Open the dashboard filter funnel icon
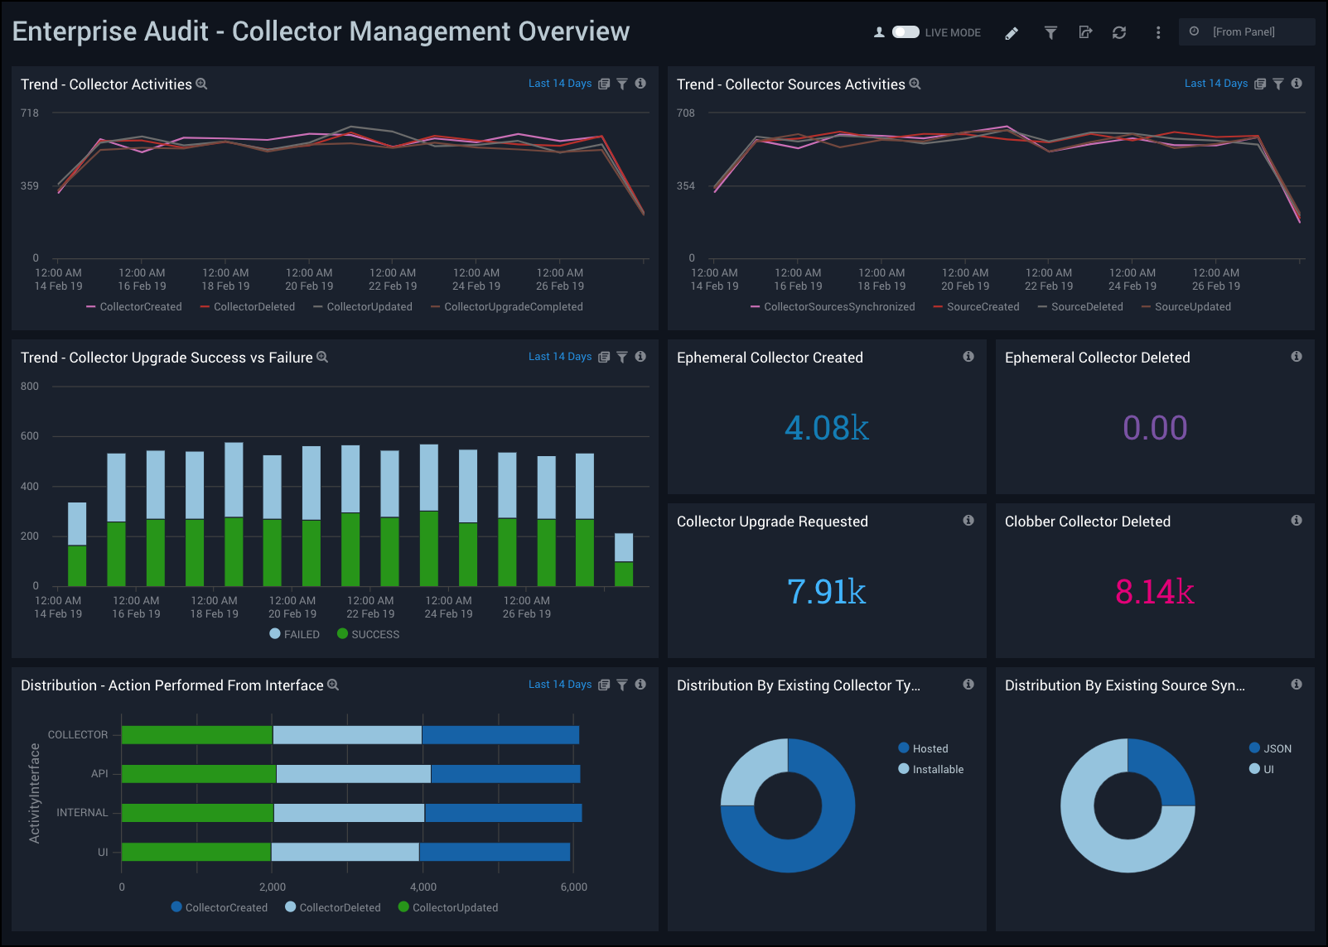This screenshot has width=1328, height=947. point(1050,33)
